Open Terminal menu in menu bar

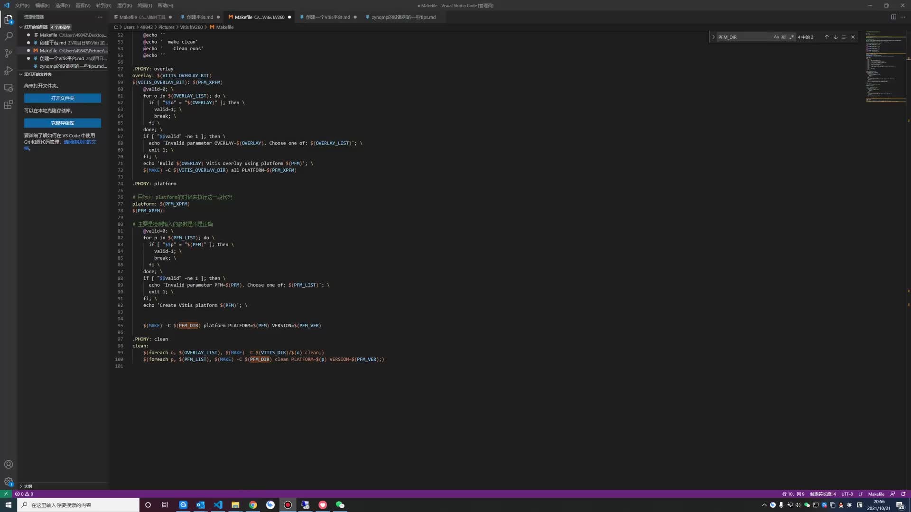pos(145,5)
